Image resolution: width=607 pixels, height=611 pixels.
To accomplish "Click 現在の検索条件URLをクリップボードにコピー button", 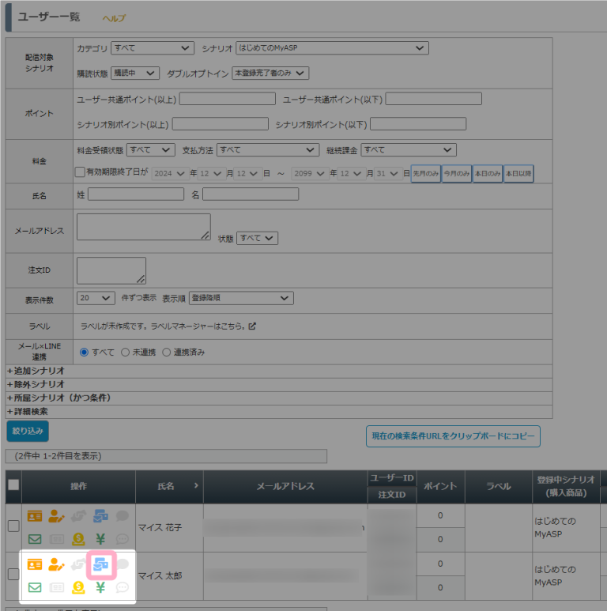I will [x=453, y=436].
